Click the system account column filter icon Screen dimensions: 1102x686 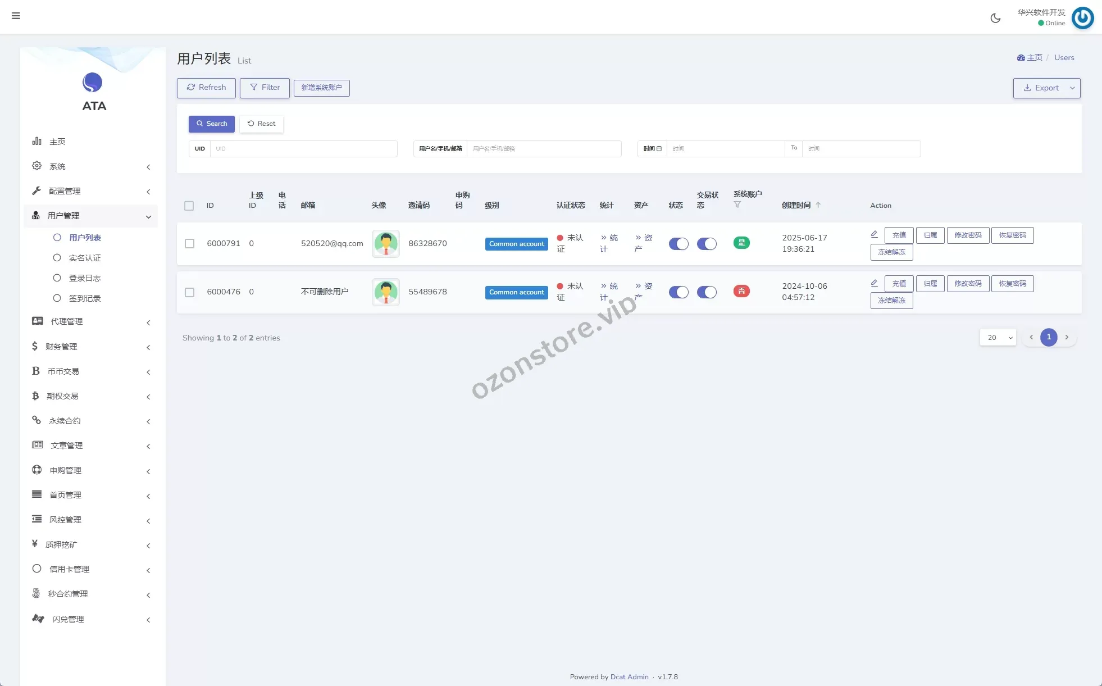click(x=737, y=205)
